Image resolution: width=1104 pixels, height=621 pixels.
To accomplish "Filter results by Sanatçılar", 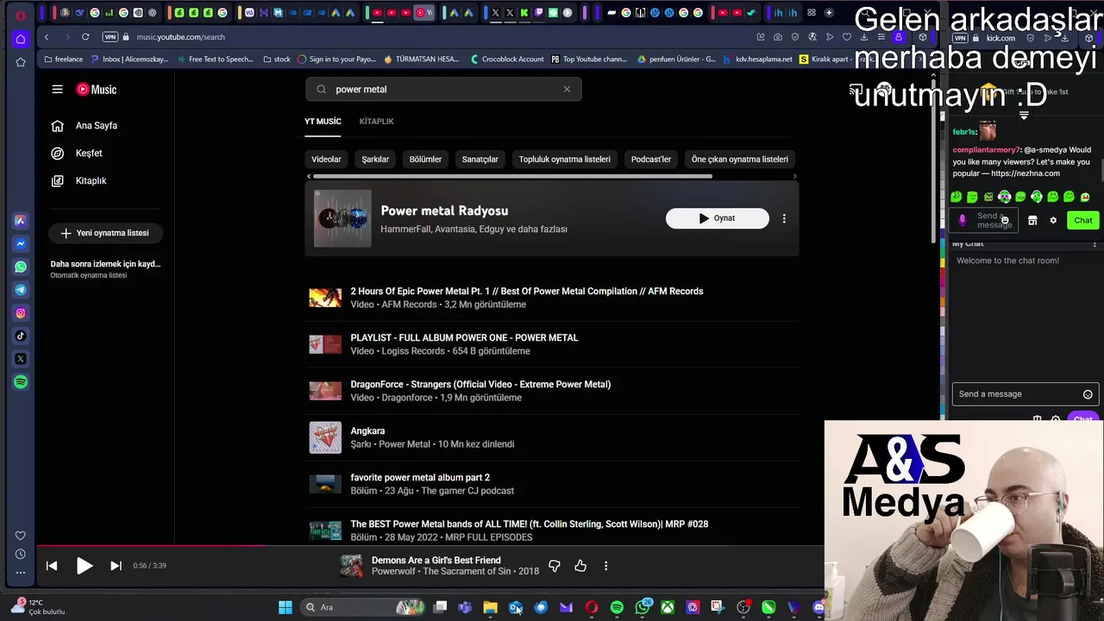I will (x=480, y=159).
